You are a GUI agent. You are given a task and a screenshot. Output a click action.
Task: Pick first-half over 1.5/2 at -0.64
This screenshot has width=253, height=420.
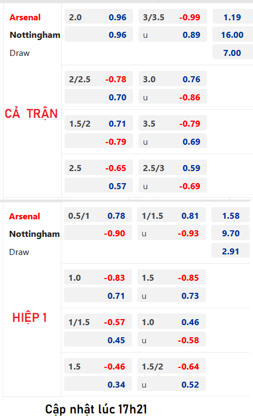(172, 366)
